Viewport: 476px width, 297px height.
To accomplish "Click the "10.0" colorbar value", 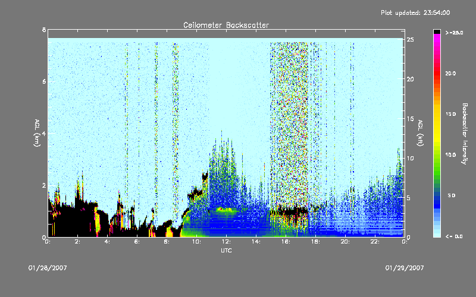I will (x=450, y=154).
